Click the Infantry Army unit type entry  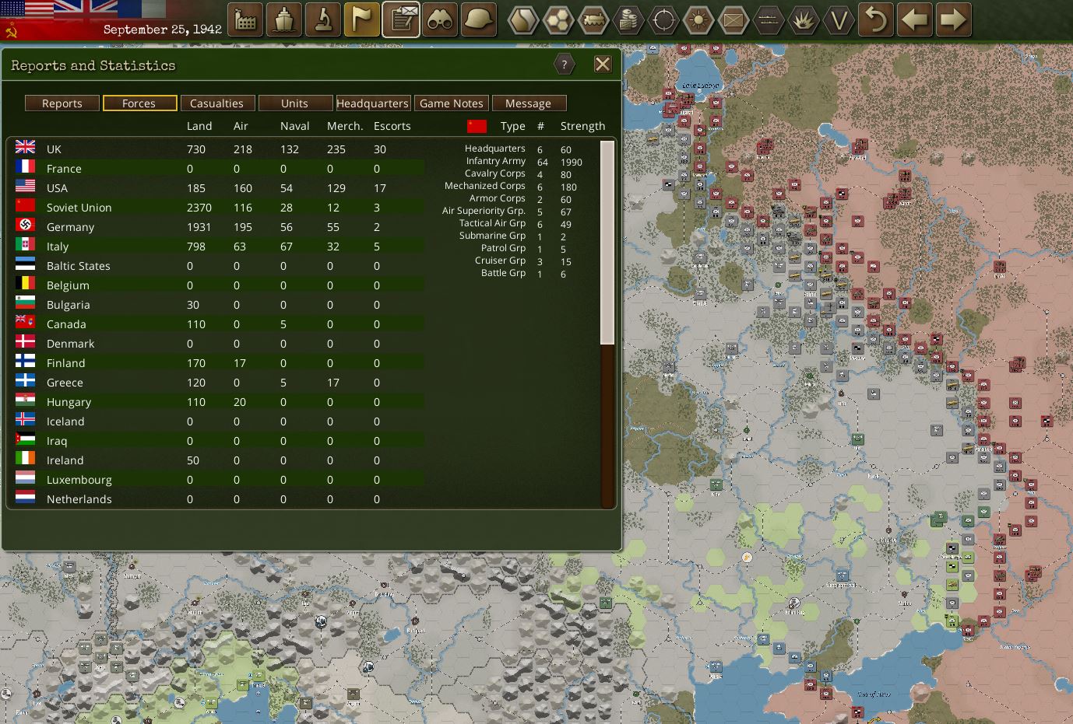[x=496, y=161]
